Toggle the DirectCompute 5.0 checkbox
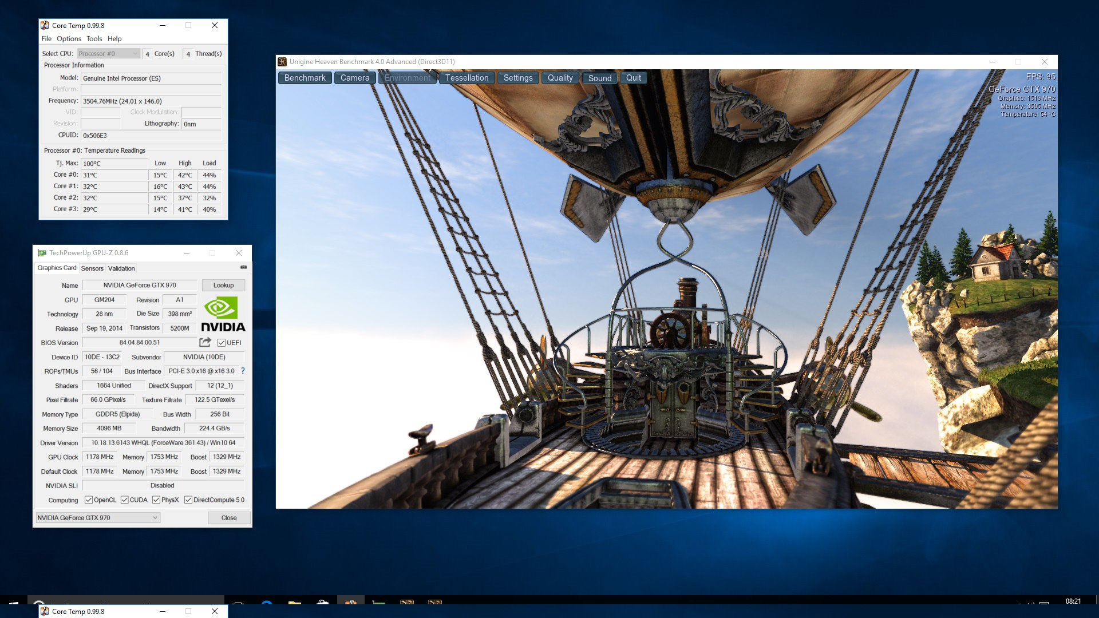 coord(188,500)
